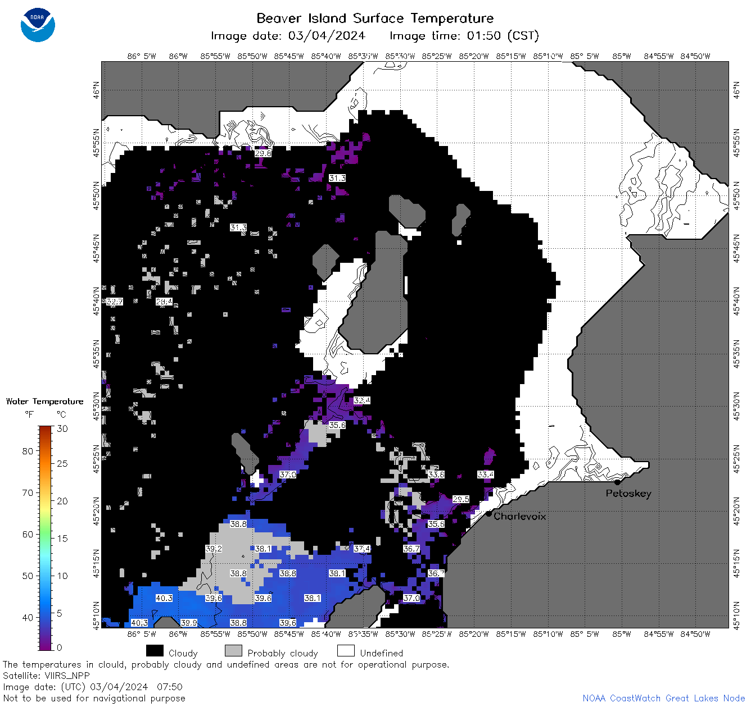Click the Cloudy legend label text
This screenshot has height=707, width=751.
tap(183, 653)
